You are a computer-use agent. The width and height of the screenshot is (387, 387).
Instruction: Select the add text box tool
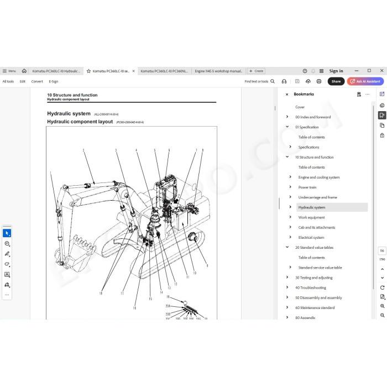pos(7,274)
